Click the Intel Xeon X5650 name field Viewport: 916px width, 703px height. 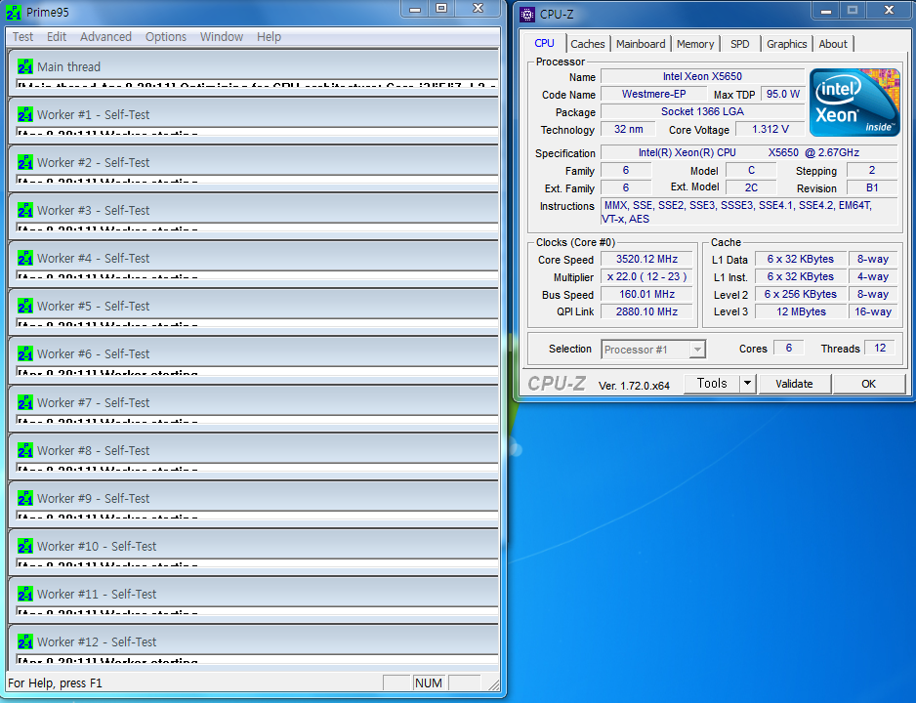coord(702,76)
